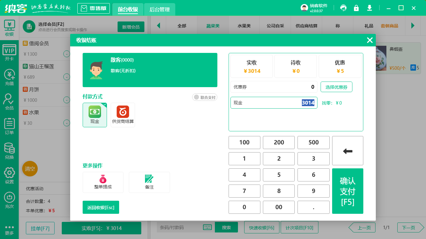Image resolution: width=426 pixels, height=239 pixels.
Task: Click the 清空 clear button
Action: click(x=30, y=169)
